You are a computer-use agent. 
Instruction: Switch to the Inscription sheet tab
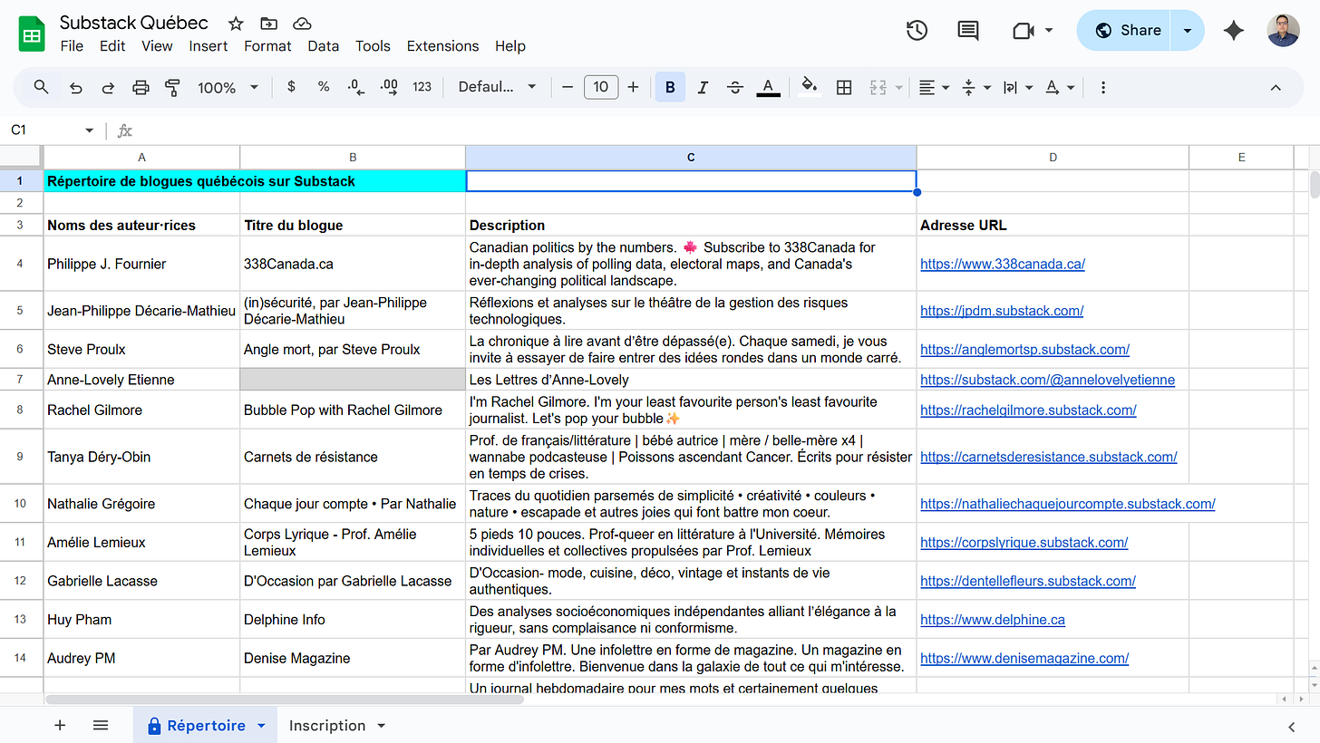[335, 726]
